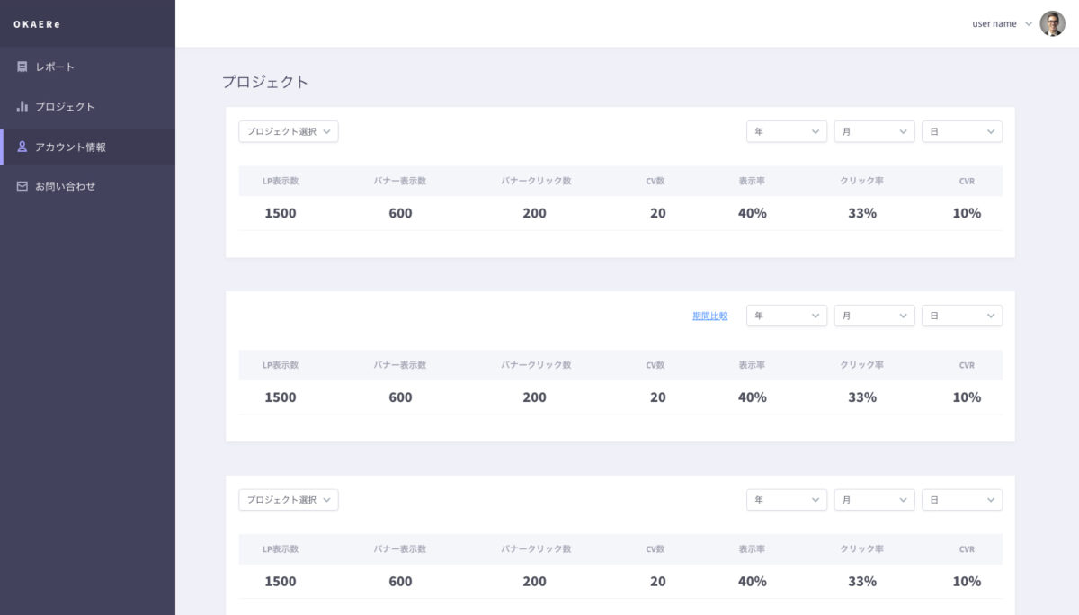Click the account person icon
Viewport: 1079px width, 615px height.
click(22, 147)
